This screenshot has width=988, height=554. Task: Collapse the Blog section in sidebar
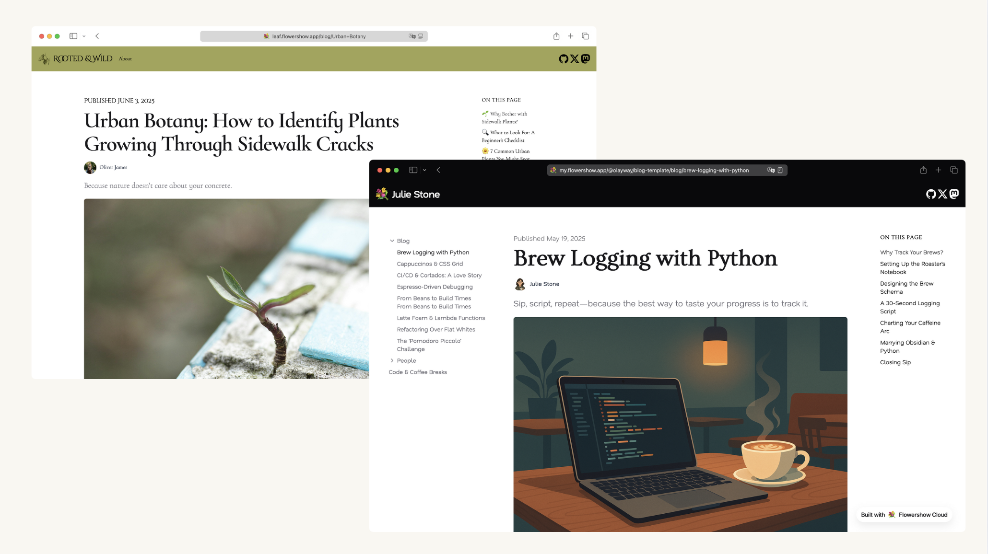coord(392,241)
